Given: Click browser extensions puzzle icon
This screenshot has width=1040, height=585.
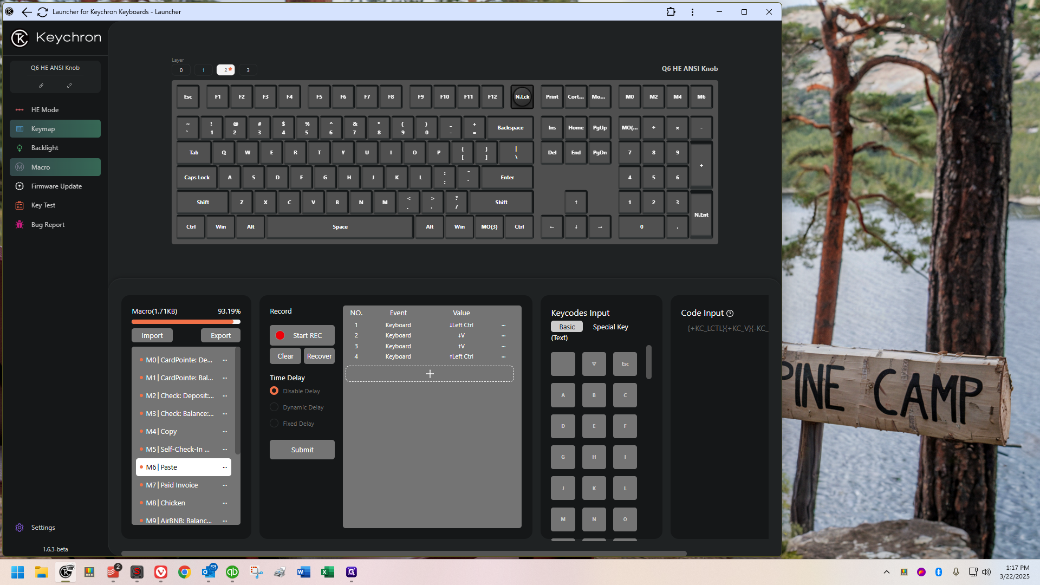Looking at the screenshot, I should tap(671, 12).
